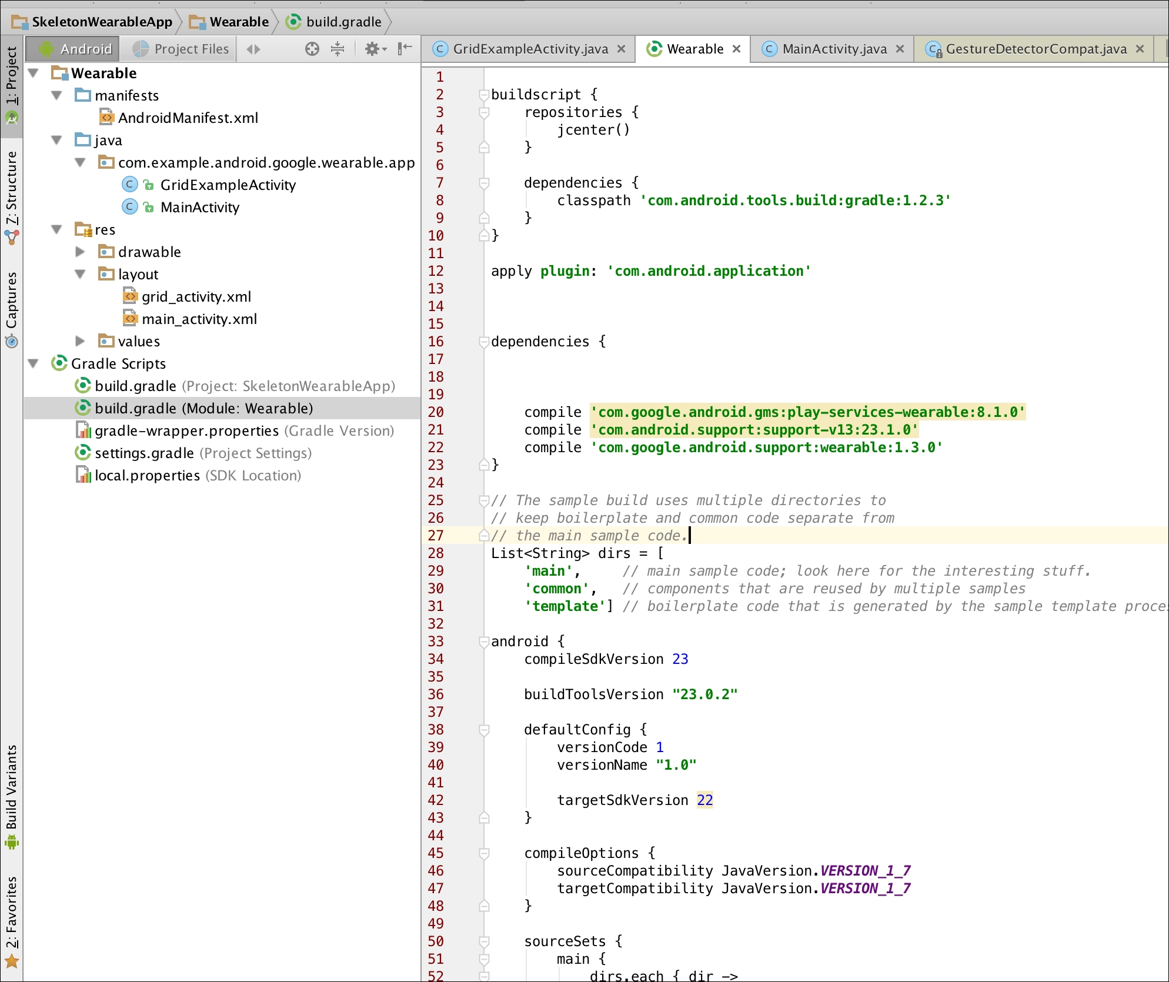Fold the android block at line 33
This screenshot has width=1169, height=982.
pyautogui.click(x=484, y=642)
